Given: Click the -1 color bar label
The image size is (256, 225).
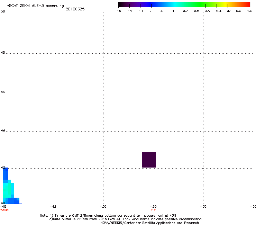Looking at the screenshot, I should tap(172, 11).
